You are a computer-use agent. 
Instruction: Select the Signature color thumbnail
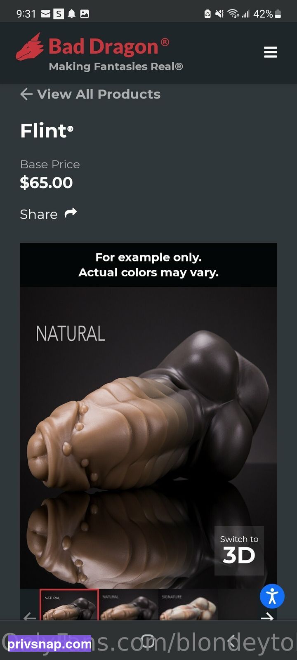click(188, 605)
